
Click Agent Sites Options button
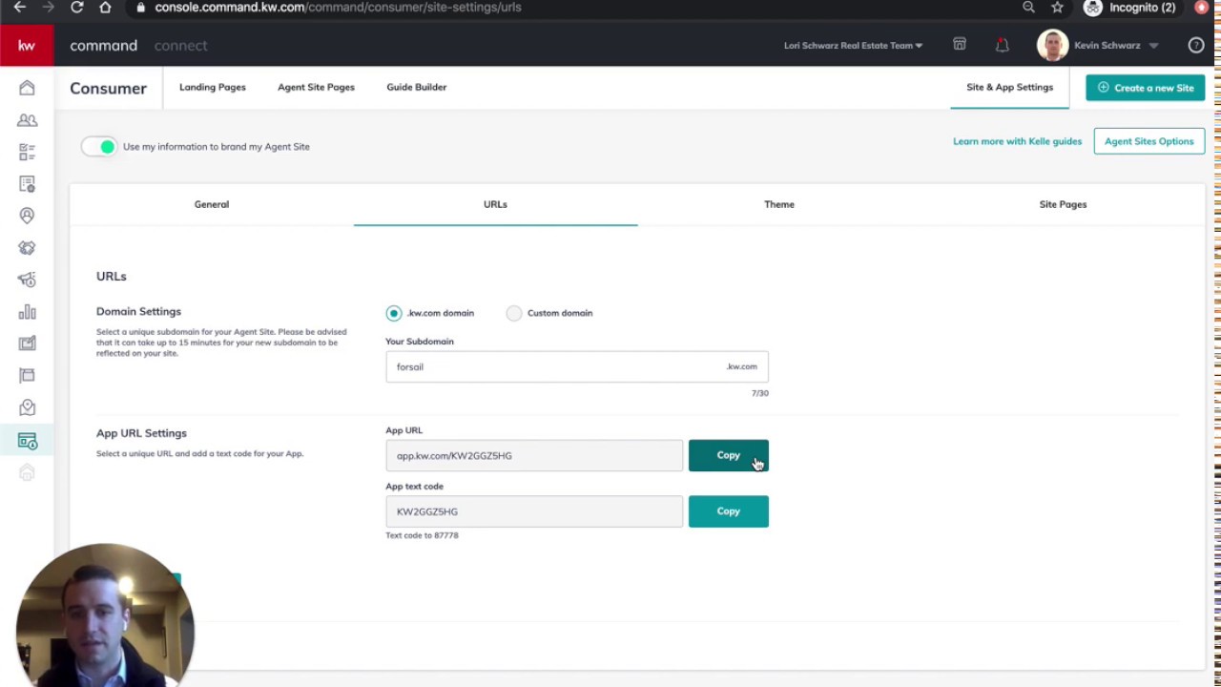(x=1149, y=141)
